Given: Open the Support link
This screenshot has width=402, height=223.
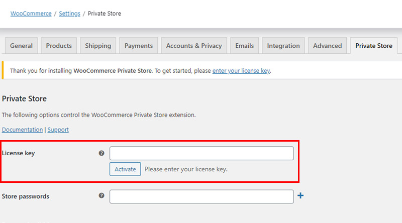Looking at the screenshot, I should coord(58,130).
